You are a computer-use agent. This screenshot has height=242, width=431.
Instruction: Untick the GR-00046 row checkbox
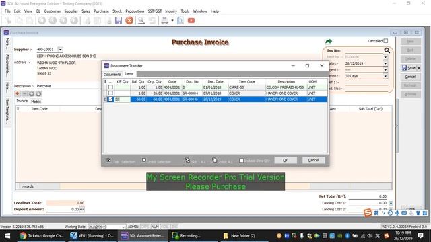110,99
